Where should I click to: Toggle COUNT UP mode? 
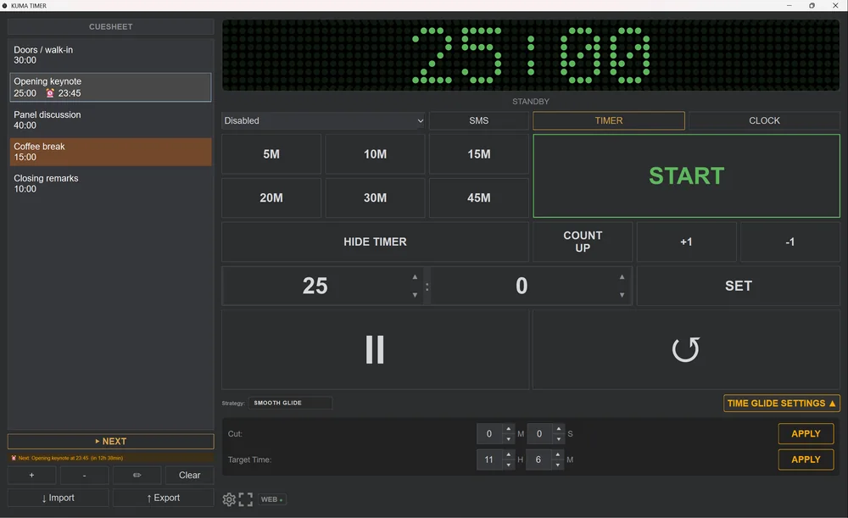583,242
